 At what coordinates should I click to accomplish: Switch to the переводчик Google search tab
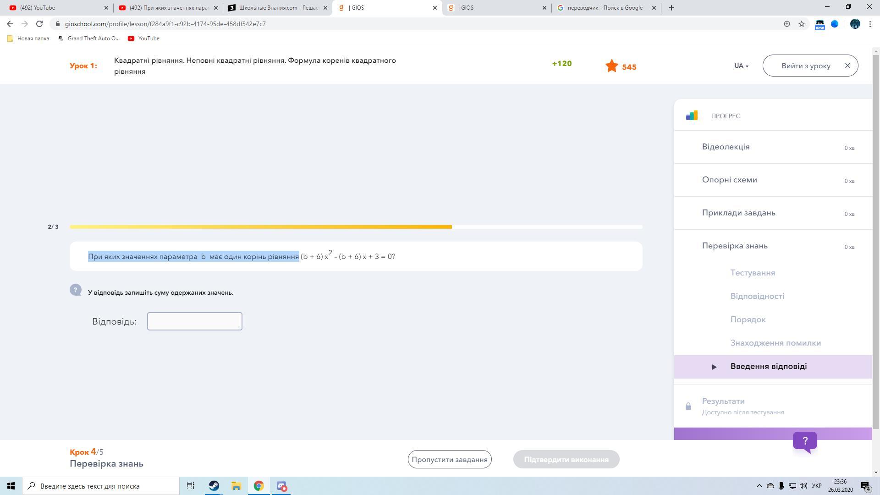(x=605, y=8)
